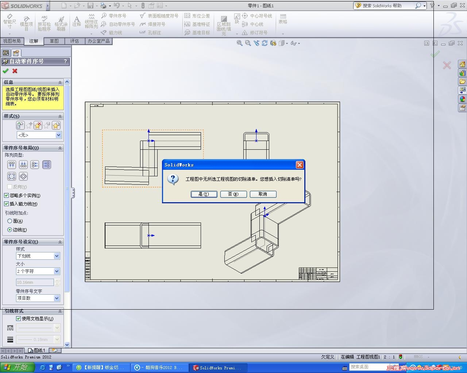This screenshot has width=467, height=373.
Task: Open the size dropdown showing 2 个字符
Action: click(38, 271)
